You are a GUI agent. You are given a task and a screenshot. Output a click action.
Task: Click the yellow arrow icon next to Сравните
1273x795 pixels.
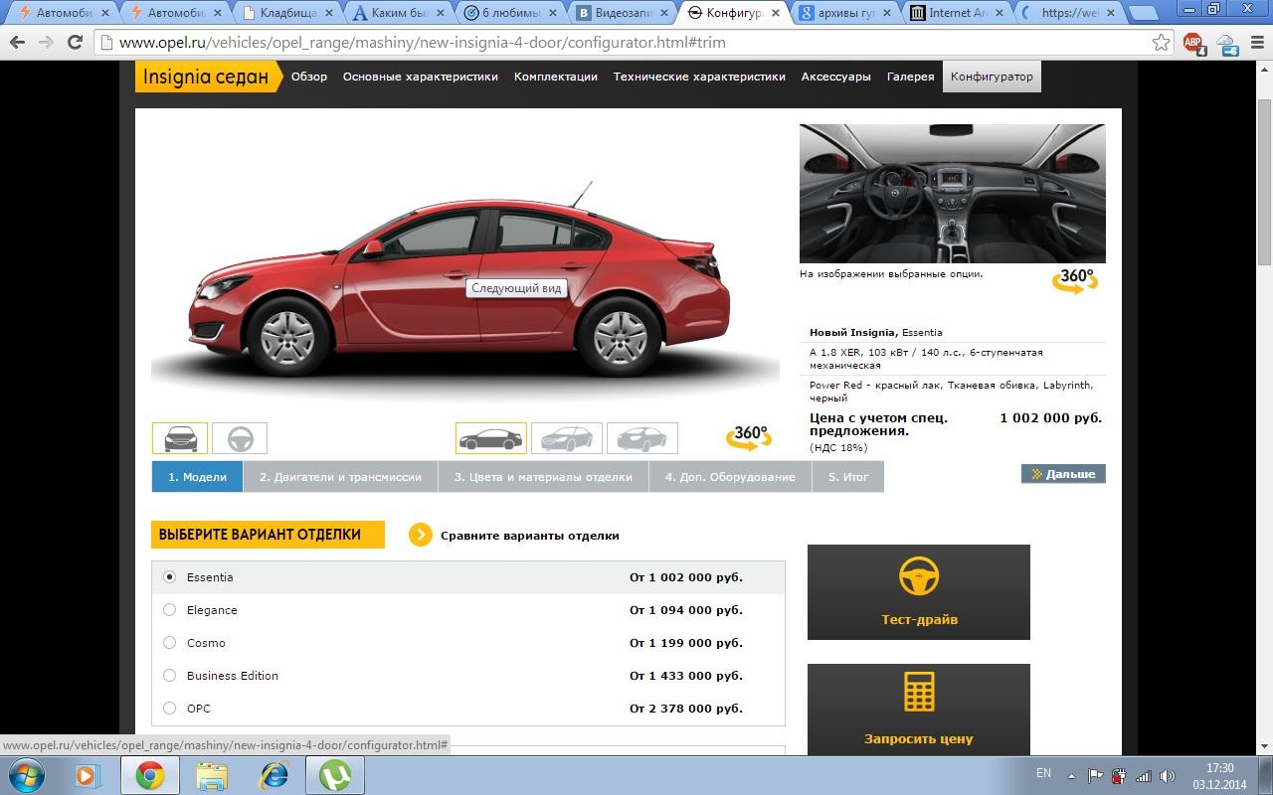pos(421,536)
